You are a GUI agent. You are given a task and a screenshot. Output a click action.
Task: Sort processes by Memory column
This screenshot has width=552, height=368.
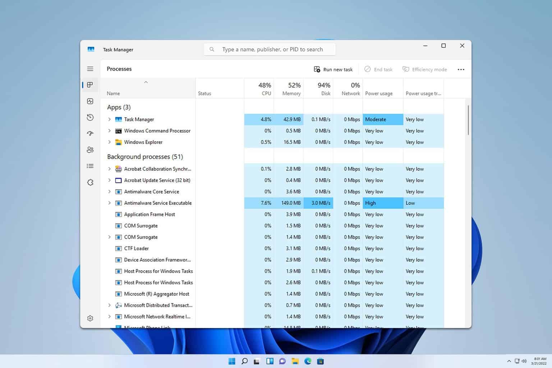tap(289, 88)
